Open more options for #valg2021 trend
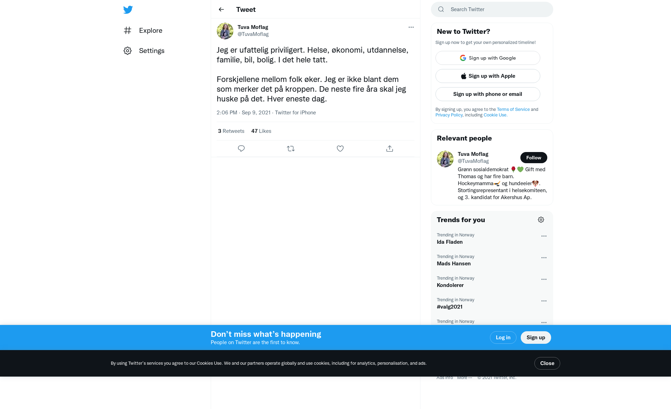Image resolution: width=671 pixels, height=409 pixels. (544, 301)
